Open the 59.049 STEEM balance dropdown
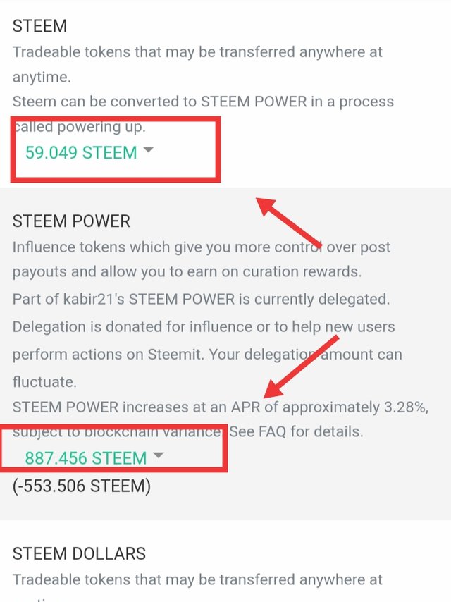The height and width of the screenshot is (602, 451). point(89,152)
